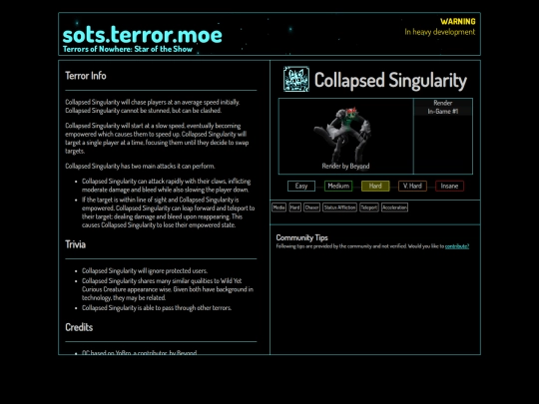Select the V. Hard difficulty marker
Image resolution: width=539 pixels, height=404 pixels.
click(x=412, y=186)
